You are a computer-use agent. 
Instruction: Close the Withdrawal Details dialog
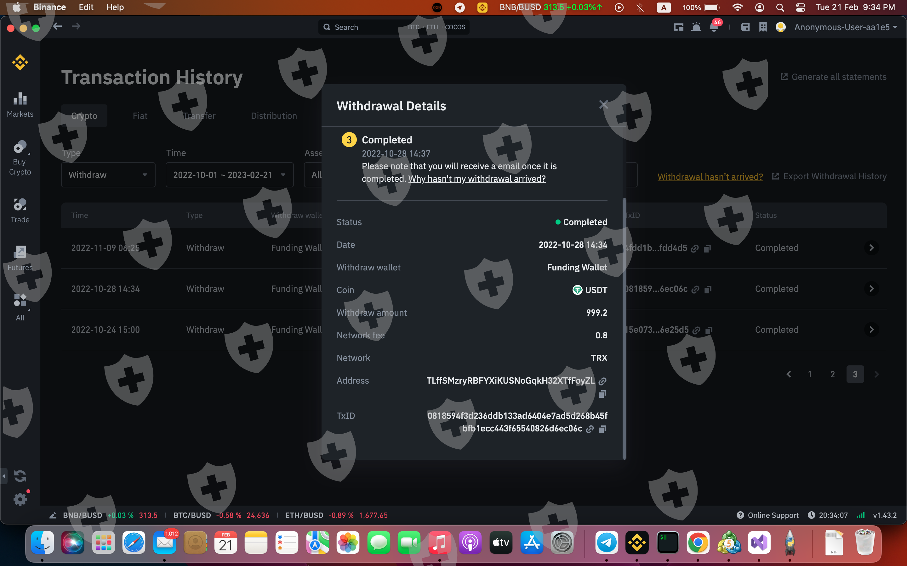click(603, 105)
